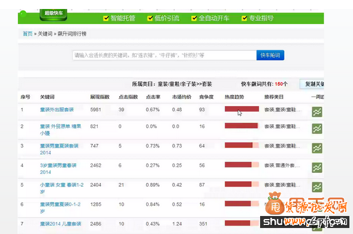Click the 150个 keyword count
Screen dimensions: 353x234
coord(281,84)
